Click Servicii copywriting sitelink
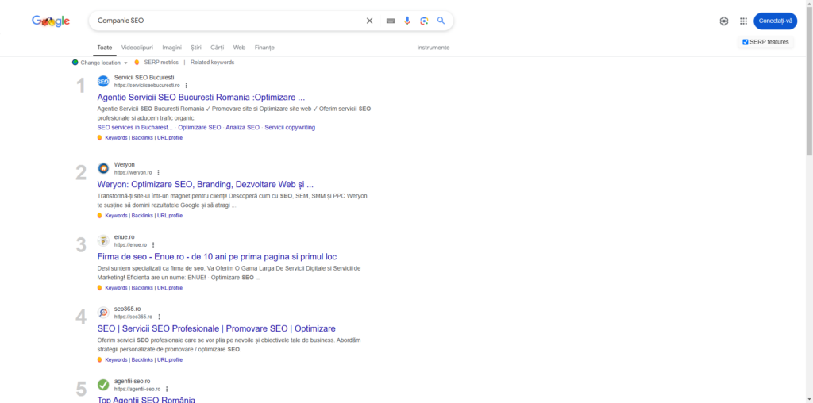Viewport: 813px width, 403px height. point(290,128)
